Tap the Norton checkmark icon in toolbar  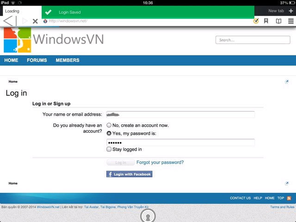256,21
